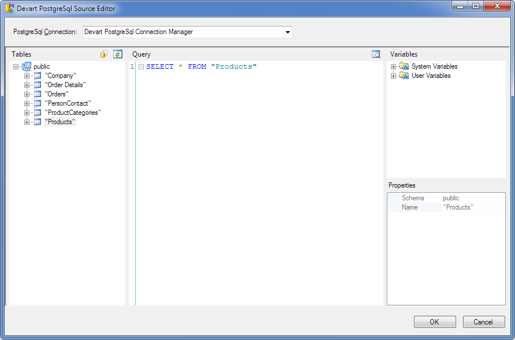
Task: Click the "Orders" table icon
Action: click(x=38, y=94)
